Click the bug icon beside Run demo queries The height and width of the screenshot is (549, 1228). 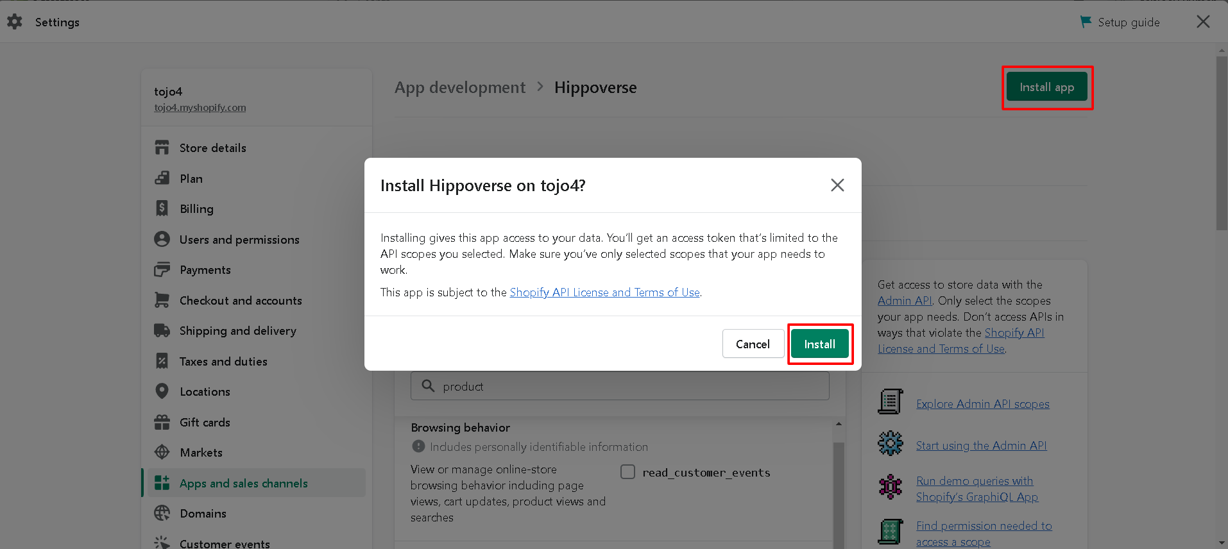click(x=891, y=487)
